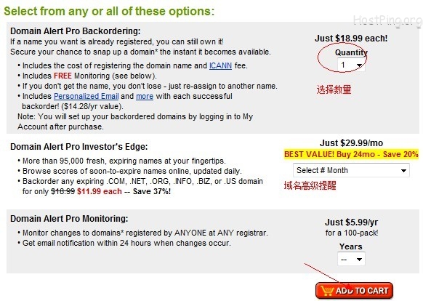Follow the Personalized Email link
The width and height of the screenshot is (423, 301).
pyautogui.click(x=86, y=96)
